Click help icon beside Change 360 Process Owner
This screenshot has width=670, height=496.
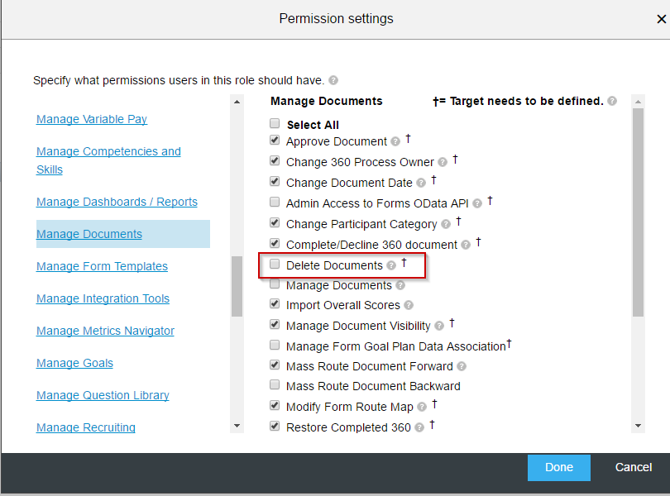coord(443,162)
